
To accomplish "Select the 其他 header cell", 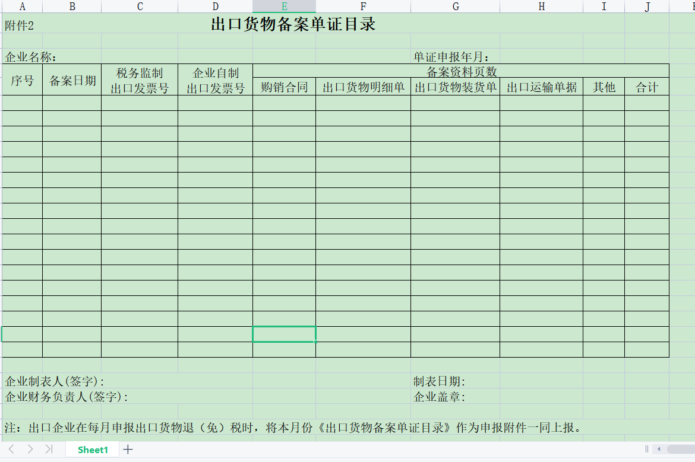I will [604, 87].
